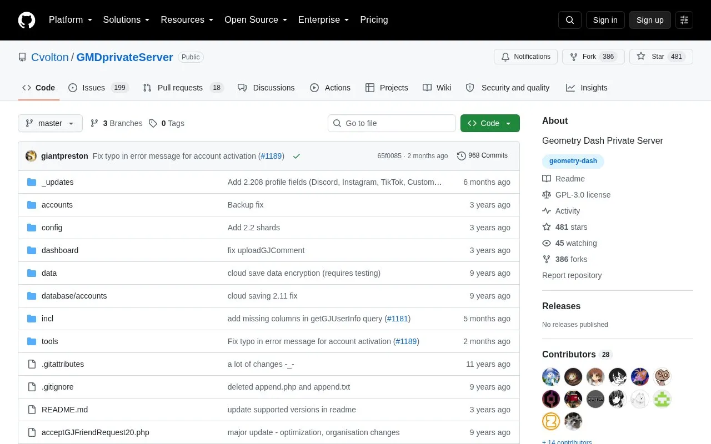This screenshot has width=711, height=444.
Task: Open the dashboard folder
Action: [60, 250]
